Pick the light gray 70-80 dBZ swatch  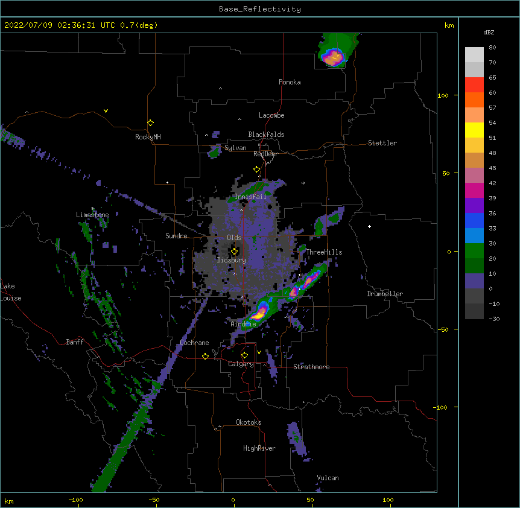tap(474, 55)
